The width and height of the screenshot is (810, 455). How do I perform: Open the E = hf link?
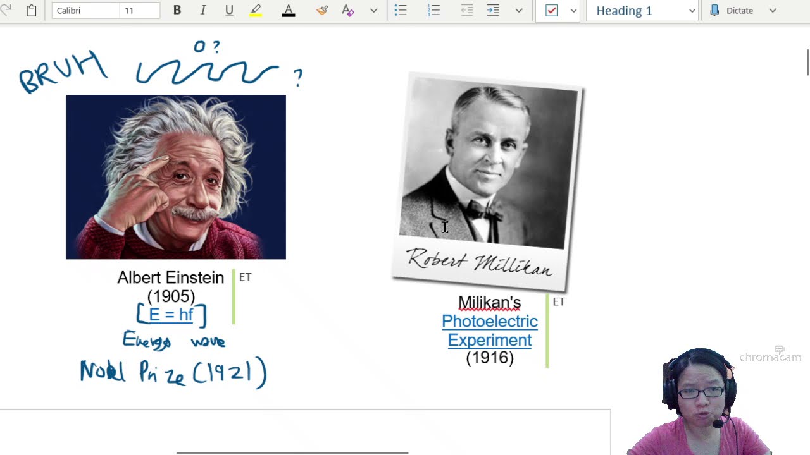pos(171,315)
